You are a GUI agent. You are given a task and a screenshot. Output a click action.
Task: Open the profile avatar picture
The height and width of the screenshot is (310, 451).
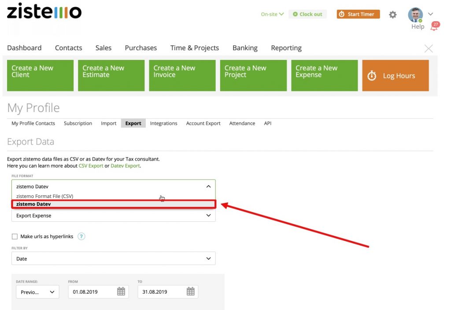pyautogui.click(x=414, y=15)
